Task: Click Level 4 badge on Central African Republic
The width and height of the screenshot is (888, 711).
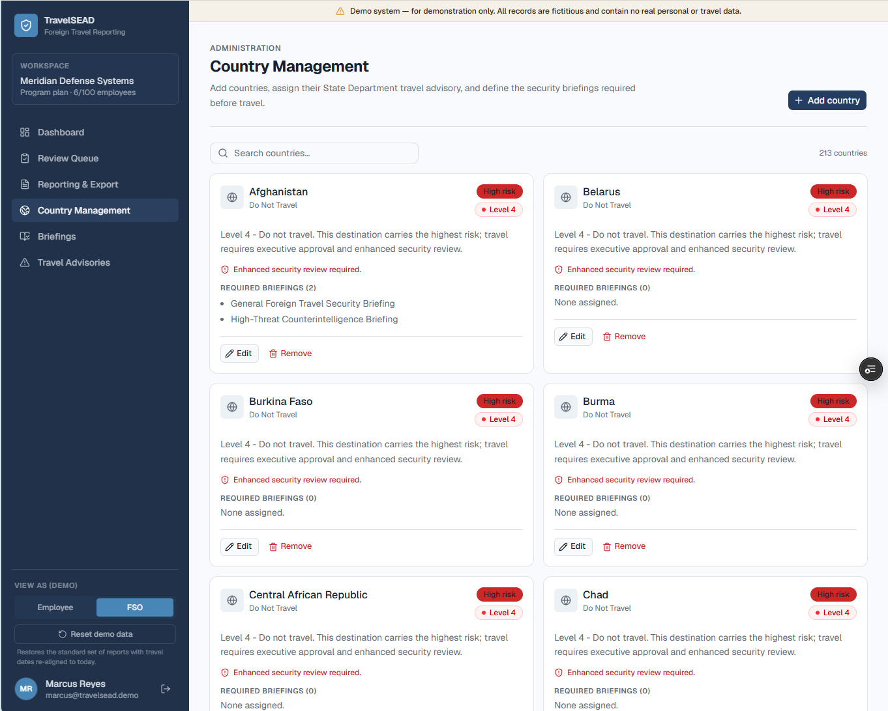Action: click(499, 613)
